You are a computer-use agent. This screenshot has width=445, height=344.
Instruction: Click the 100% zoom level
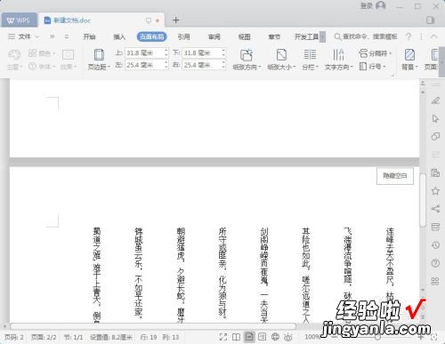[312, 337]
